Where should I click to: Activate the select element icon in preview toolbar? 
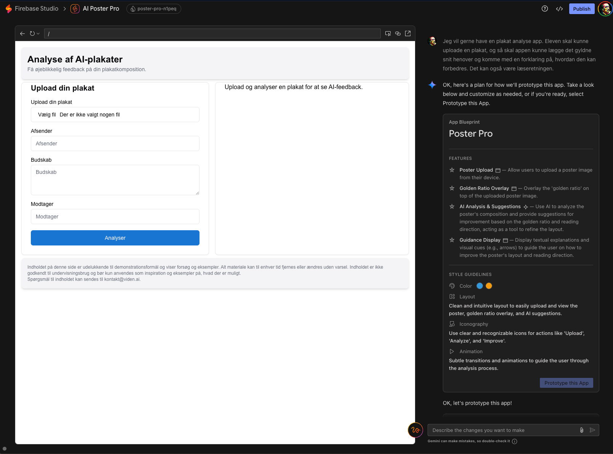click(x=388, y=33)
